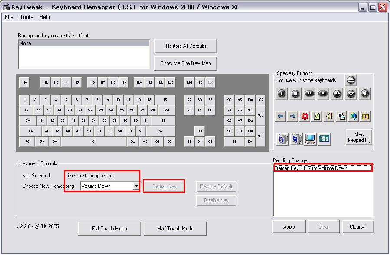
Task: Select keyboard key 120
Action: (139, 82)
